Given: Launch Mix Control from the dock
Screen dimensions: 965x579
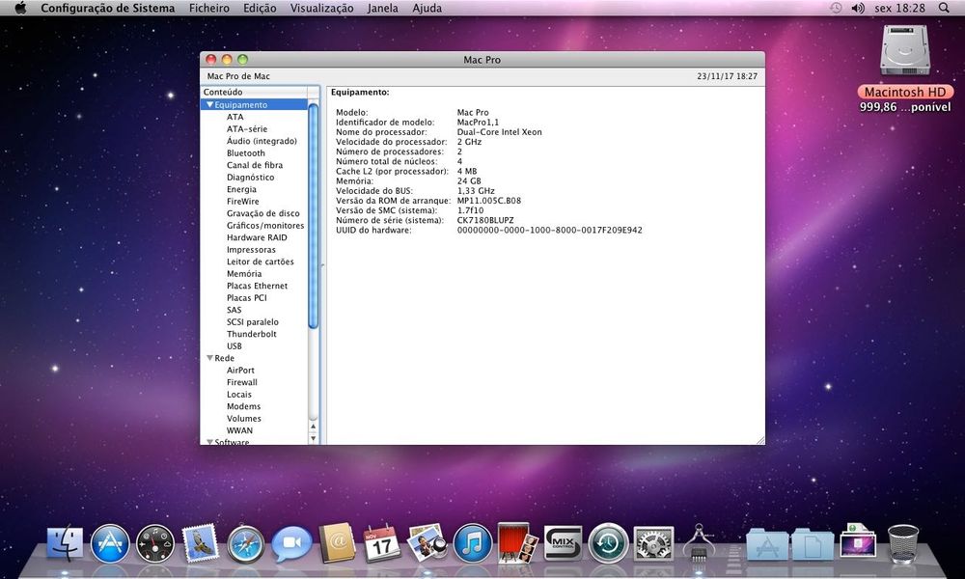Looking at the screenshot, I should point(563,544).
